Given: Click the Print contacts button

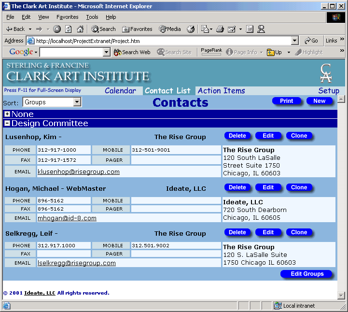Looking at the screenshot, I should (287, 101).
